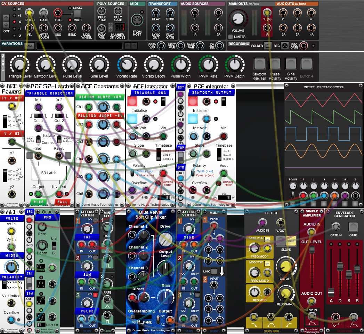Click the PLAY GATE jack
This screenshot has height=334, width=364.
tap(170, 28)
